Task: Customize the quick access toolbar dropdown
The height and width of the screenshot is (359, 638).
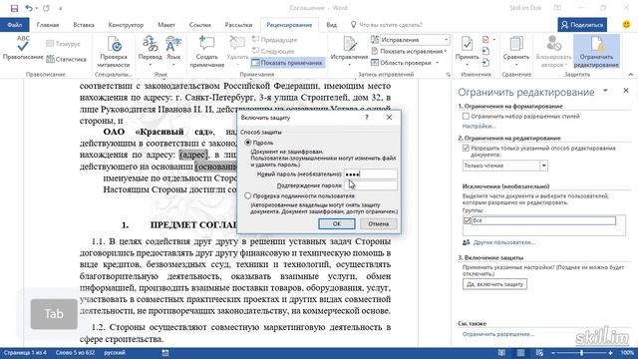Action: point(61,8)
